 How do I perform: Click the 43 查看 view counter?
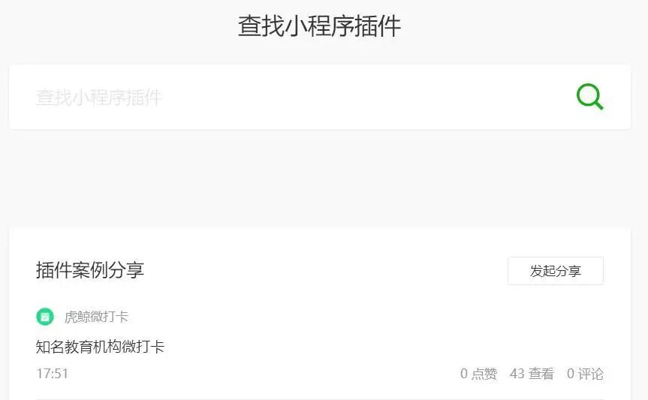click(x=532, y=374)
